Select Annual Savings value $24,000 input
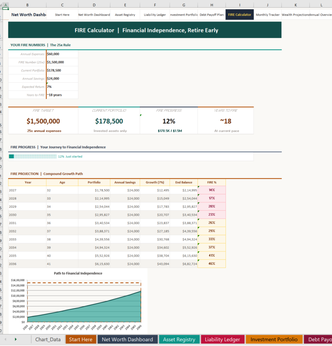The height and width of the screenshot is (346, 332). [x=62, y=78]
